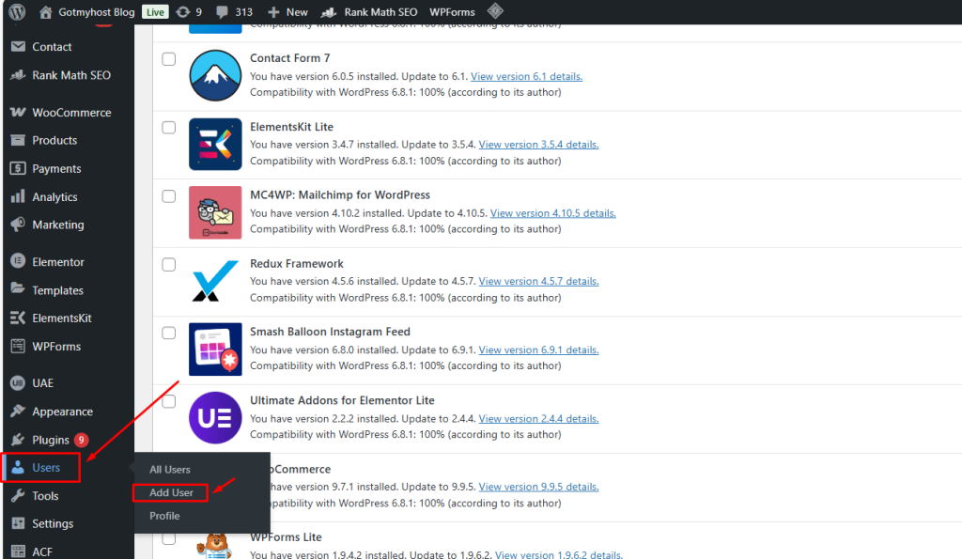This screenshot has height=559, width=962.
Task: Open the New content dropdown in admin bar
Action: [x=287, y=12]
